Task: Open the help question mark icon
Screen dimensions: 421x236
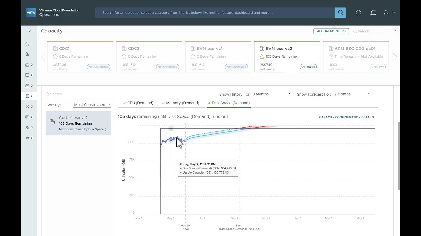Action: pos(395,31)
